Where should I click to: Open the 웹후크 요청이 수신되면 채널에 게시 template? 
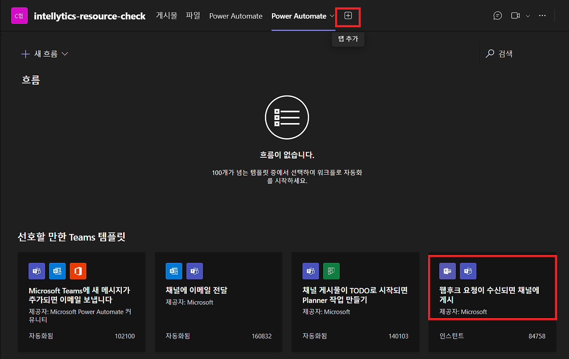coord(492,302)
